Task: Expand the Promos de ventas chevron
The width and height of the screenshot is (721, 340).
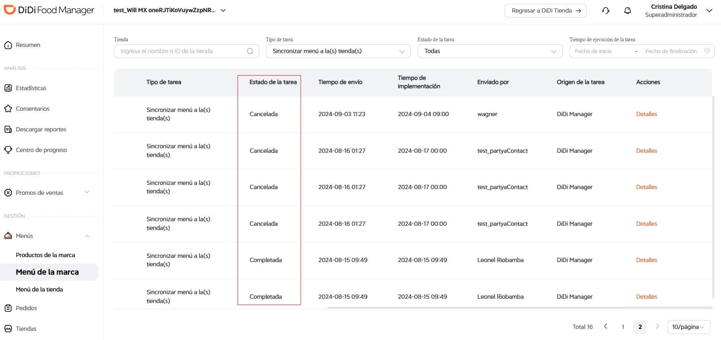Action: [x=87, y=192]
